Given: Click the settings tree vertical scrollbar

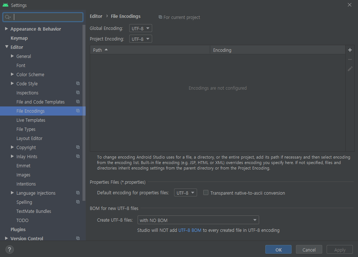Looking at the screenshot, I should point(84,113).
